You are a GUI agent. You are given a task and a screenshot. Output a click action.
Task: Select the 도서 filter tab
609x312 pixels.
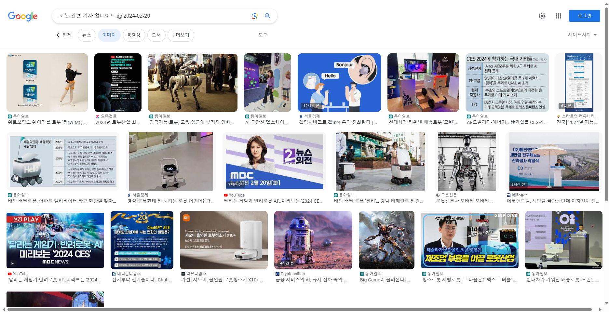tap(156, 35)
